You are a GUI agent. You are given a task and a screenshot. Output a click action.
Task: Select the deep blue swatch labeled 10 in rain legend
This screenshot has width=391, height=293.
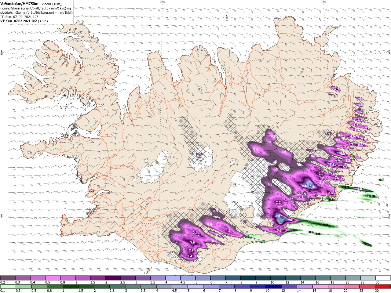pyautogui.click(x=273, y=287)
